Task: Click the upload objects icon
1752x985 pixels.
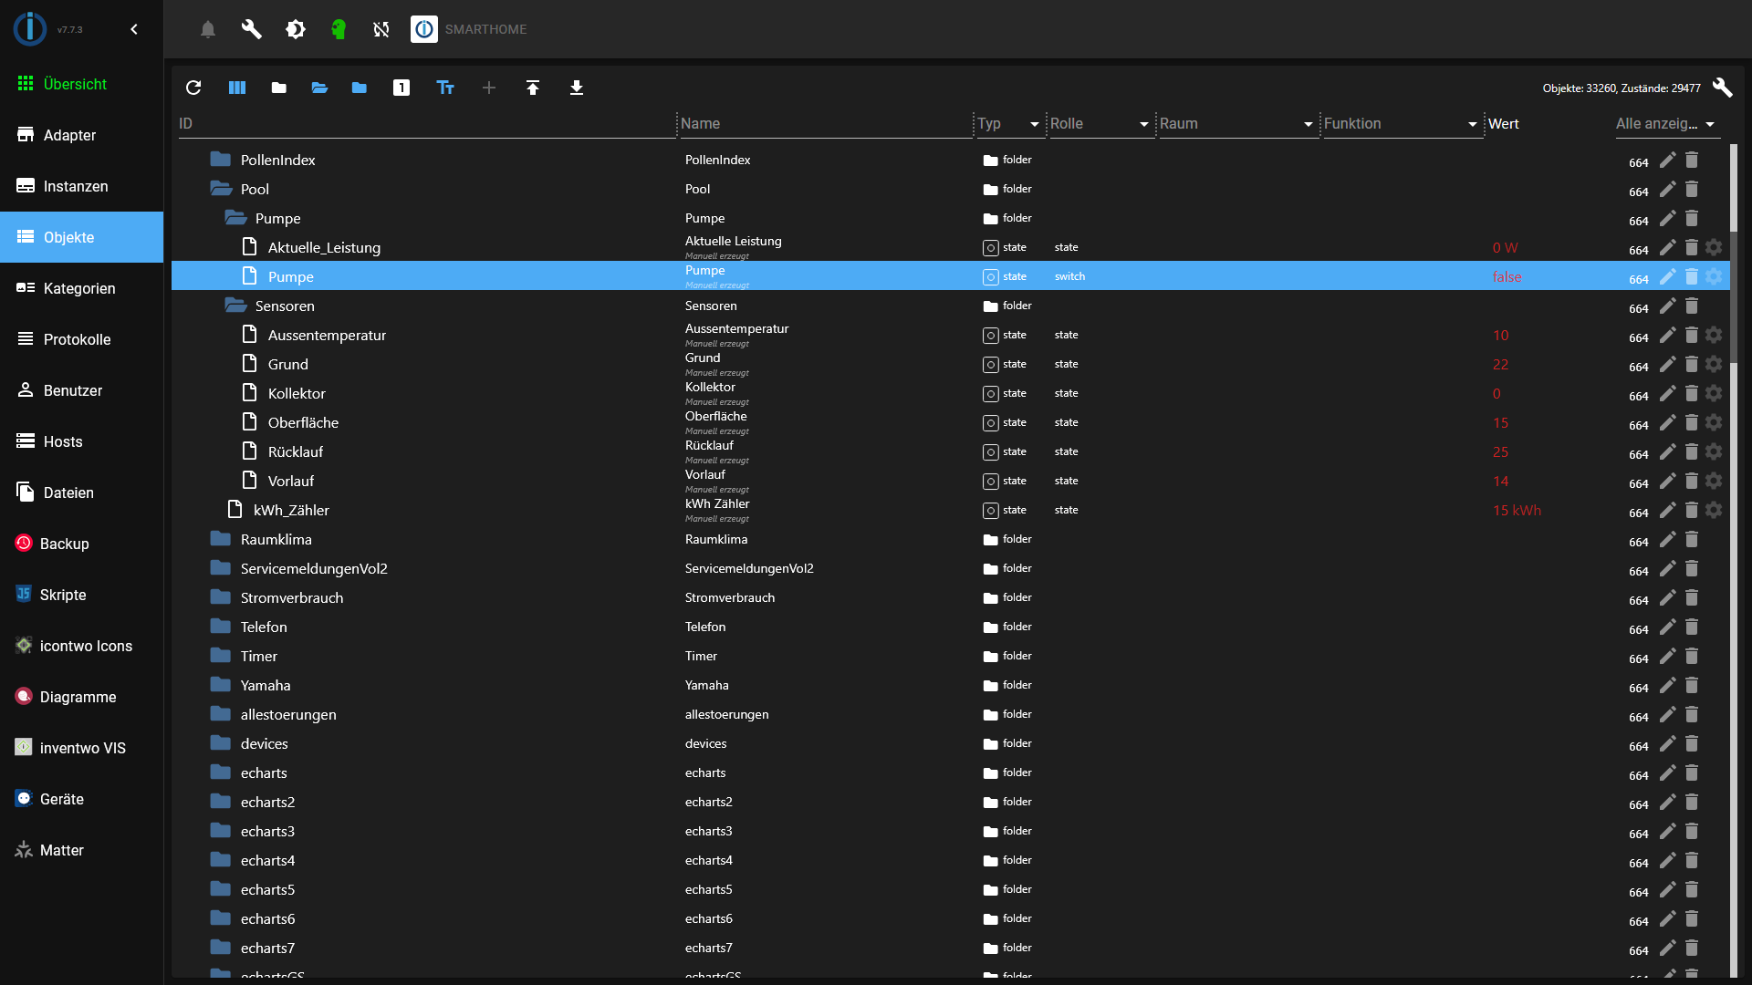Action: click(533, 88)
